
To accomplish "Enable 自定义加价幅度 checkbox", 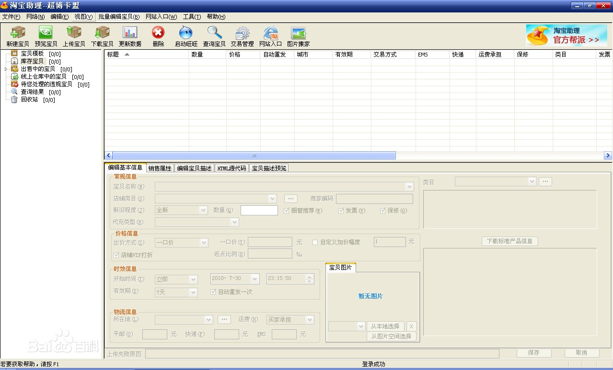I will pos(315,242).
